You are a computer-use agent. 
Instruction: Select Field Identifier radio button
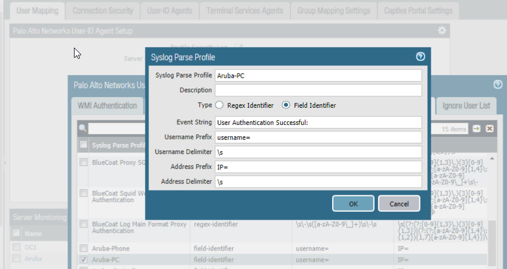[x=286, y=105]
